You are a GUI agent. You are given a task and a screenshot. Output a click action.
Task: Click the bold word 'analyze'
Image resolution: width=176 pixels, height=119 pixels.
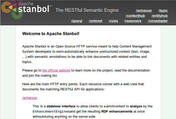coord(136,106)
